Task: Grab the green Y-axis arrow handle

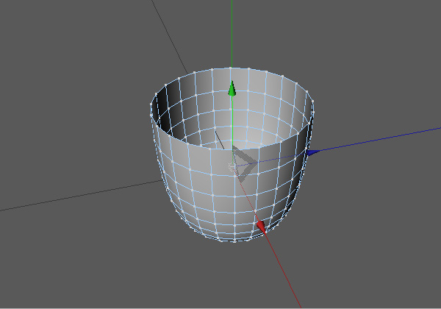Action: click(x=232, y=88)
